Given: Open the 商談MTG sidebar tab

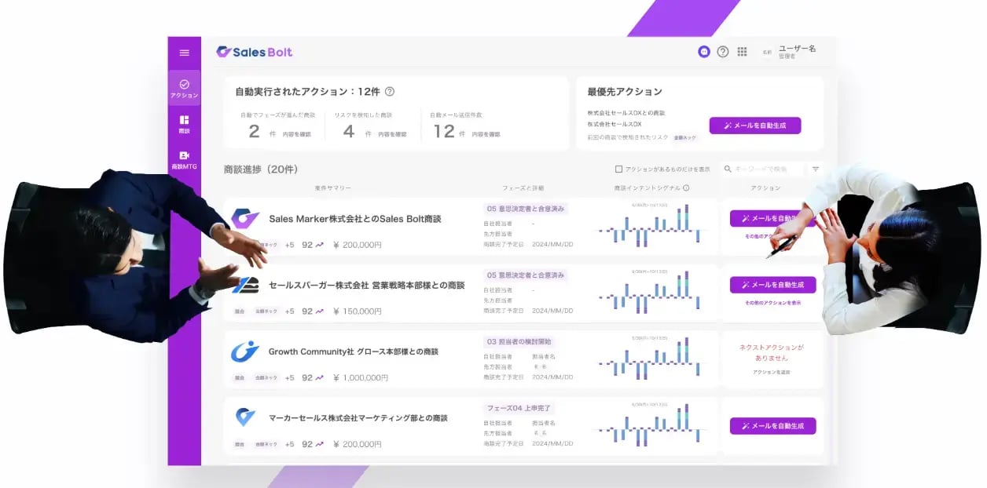Looking at the screenshot, I should (185, 160).
